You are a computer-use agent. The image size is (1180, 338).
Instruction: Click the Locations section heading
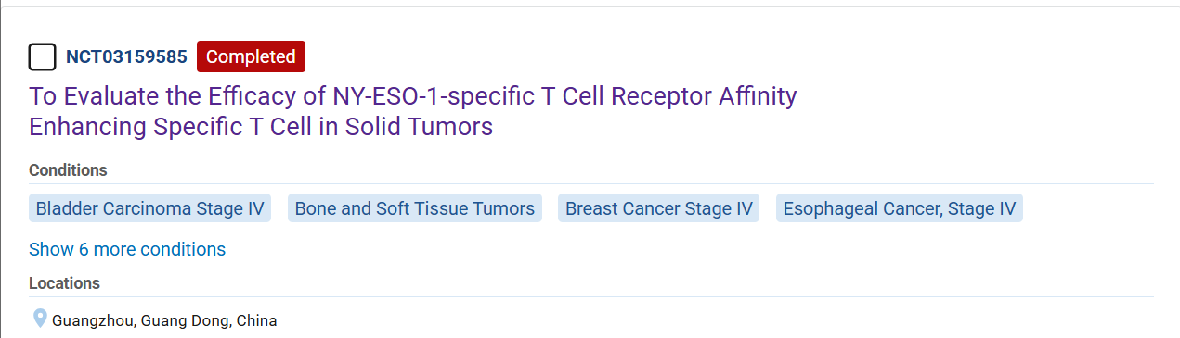(x=64, y=283)
